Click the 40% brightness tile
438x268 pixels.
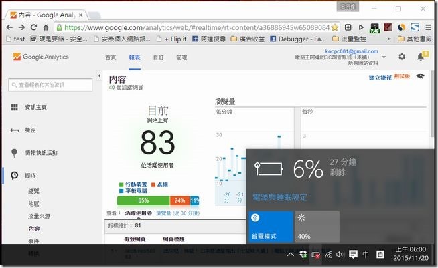(x=317, y=227)
